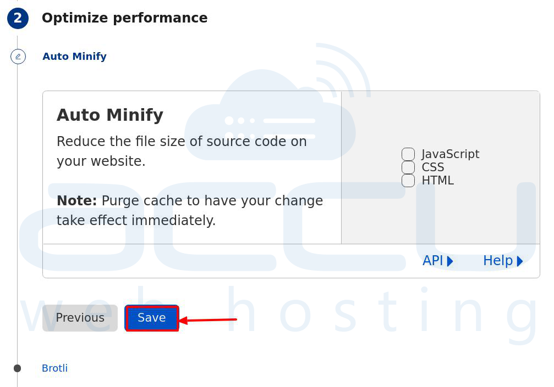
Task: Click the purge cache Note text
Action: 190,210
